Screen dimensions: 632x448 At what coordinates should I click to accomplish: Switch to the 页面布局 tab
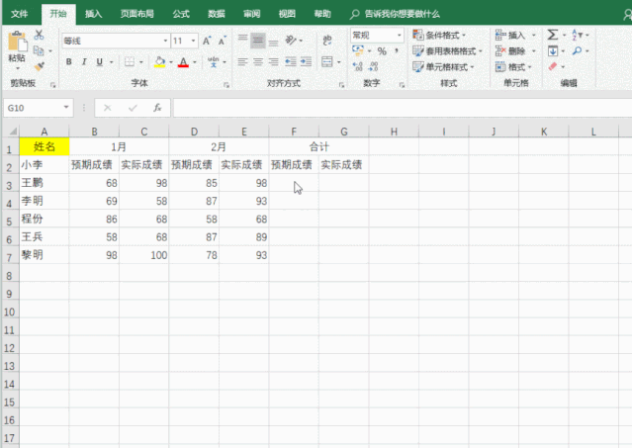(x=137, y=14)
